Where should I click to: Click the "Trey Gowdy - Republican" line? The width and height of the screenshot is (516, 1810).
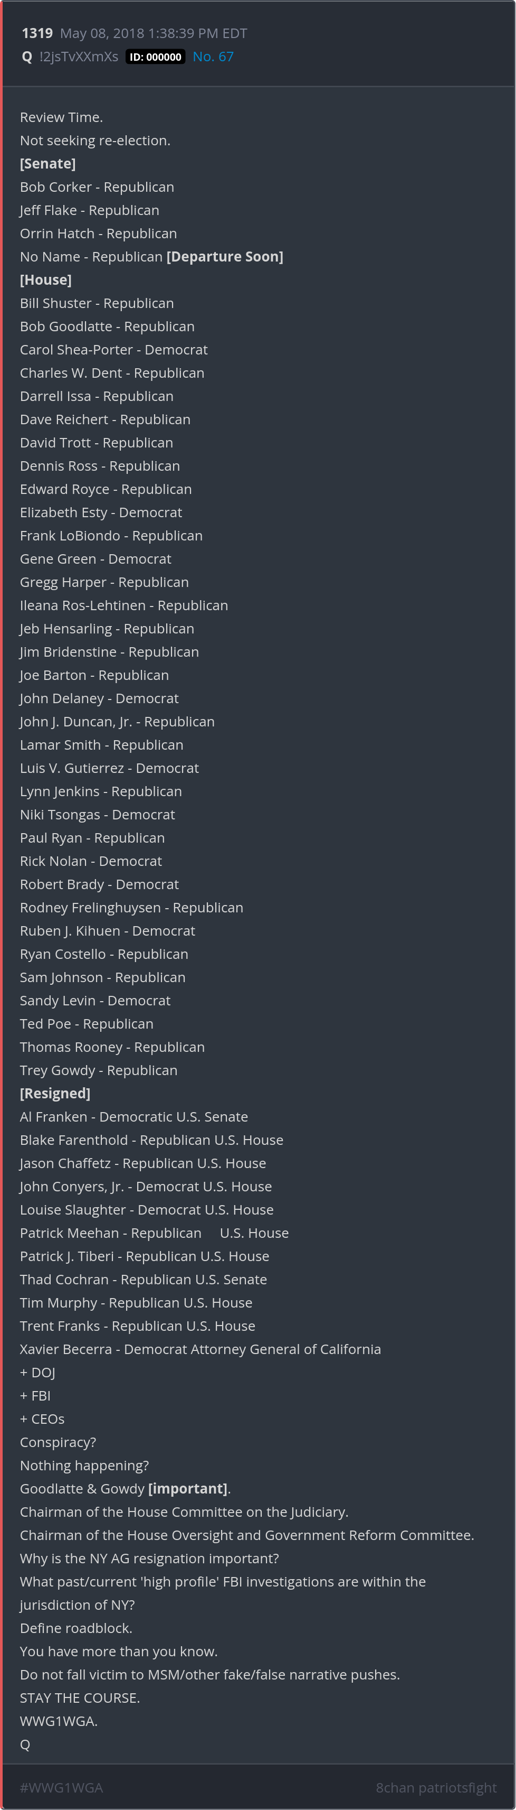tap(98, 1070)
